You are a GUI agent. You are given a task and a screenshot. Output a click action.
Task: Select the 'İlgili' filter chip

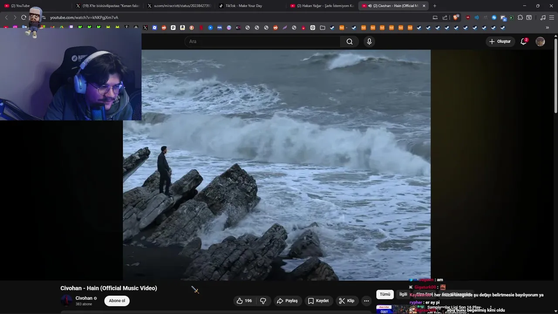tap(403, 294)
